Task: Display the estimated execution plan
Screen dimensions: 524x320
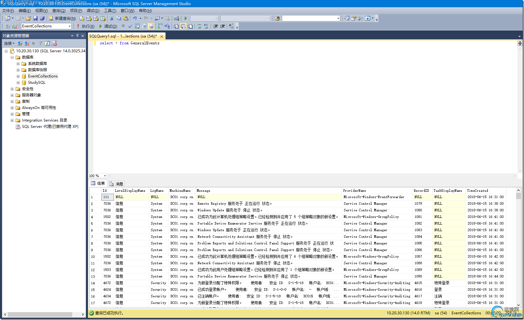Action: [137, 26]
